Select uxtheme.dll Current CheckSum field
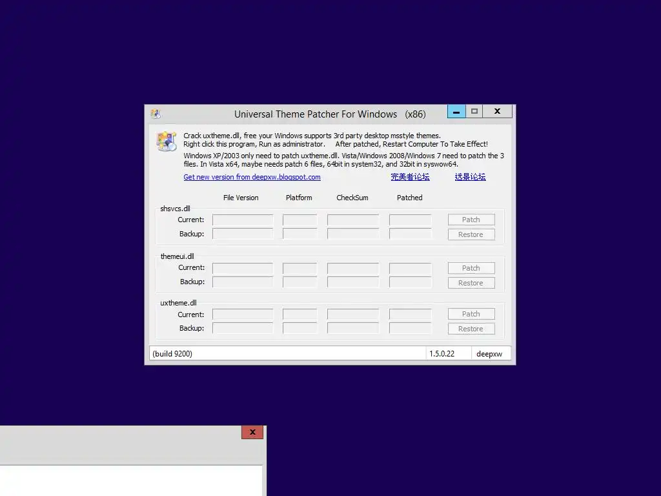Image resolution: width=661 pixels, height=496 pixels. coord(353,315)
